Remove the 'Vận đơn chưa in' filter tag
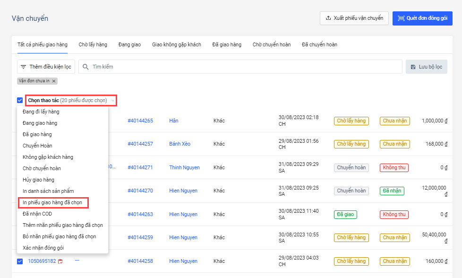 pyautogui.click(x=54, y=81)
